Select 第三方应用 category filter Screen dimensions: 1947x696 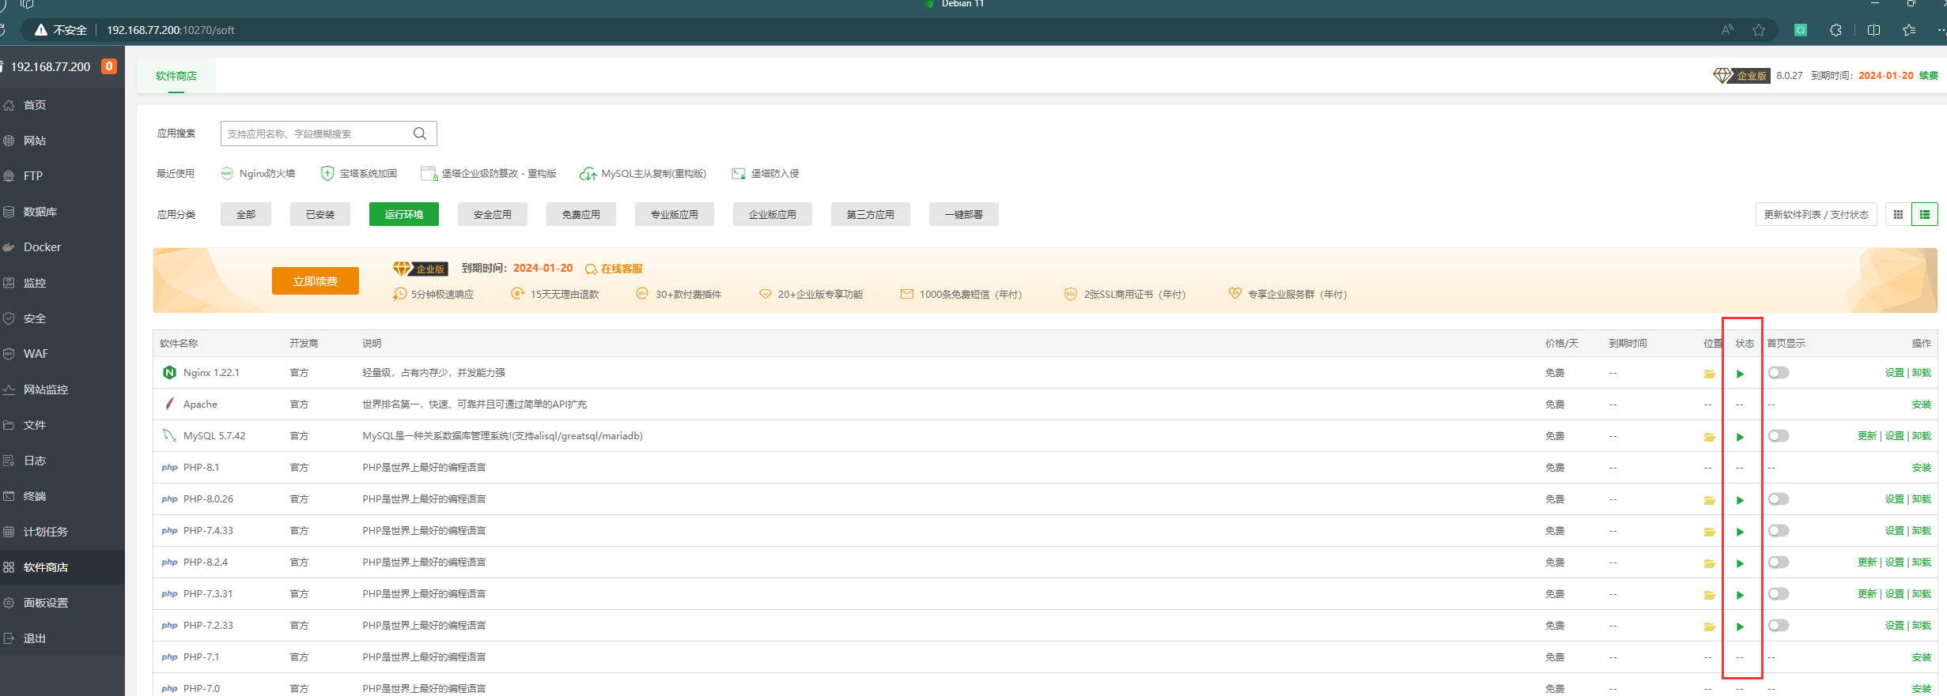point(871,214)
